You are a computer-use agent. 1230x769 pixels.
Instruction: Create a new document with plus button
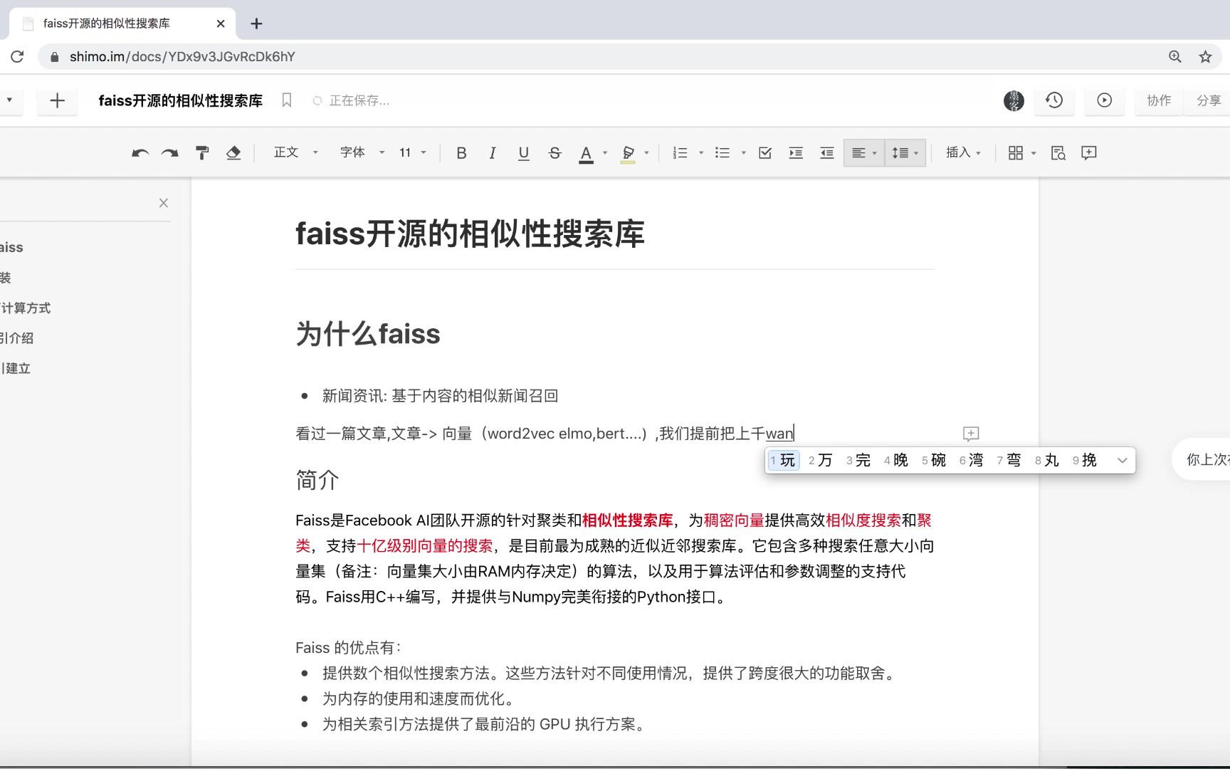[x=58, y=100]
